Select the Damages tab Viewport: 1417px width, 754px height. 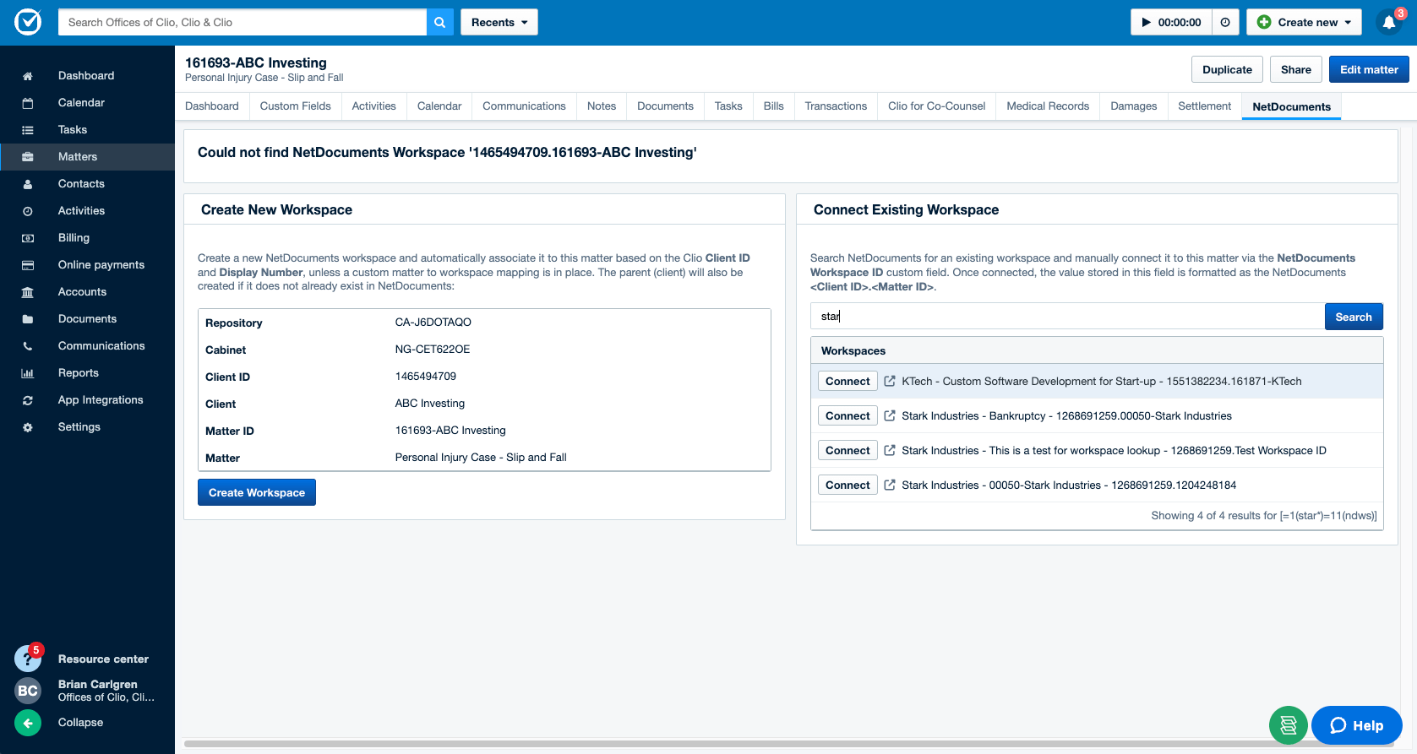click(1134, 106)
